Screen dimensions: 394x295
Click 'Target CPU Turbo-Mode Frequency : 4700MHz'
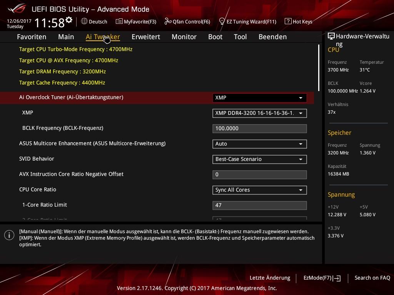(x=76, y=49)
